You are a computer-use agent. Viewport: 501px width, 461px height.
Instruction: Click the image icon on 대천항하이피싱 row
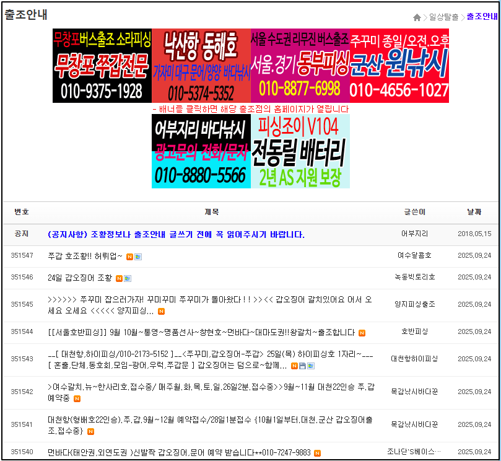coord(310,365)
